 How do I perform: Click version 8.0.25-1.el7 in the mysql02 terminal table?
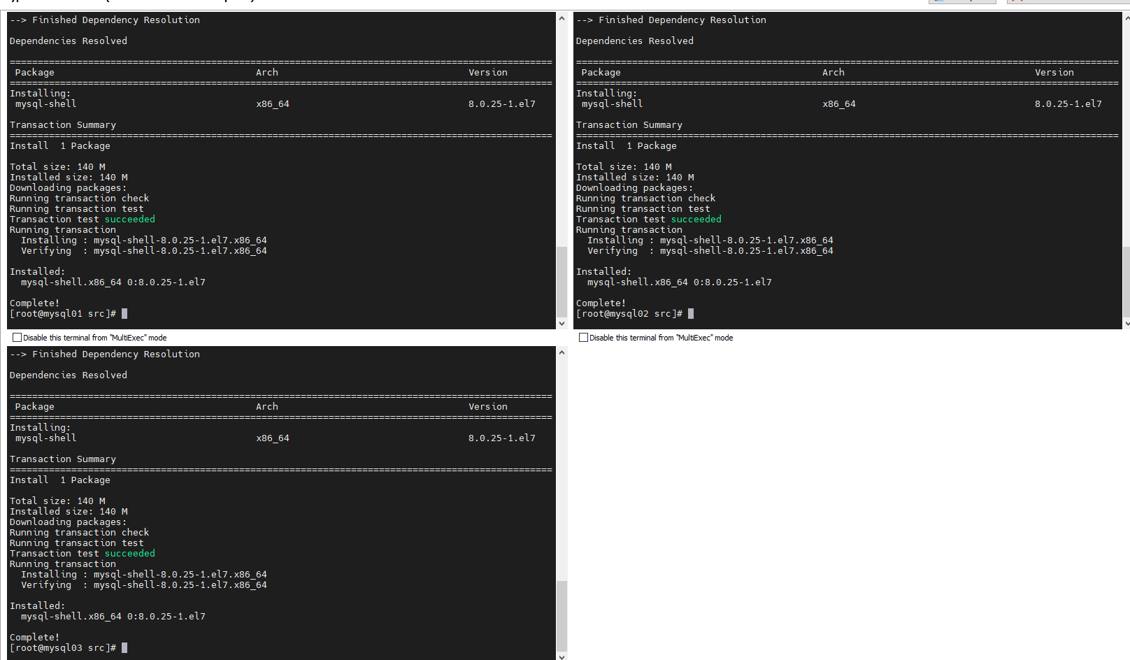coord(1068,104)
